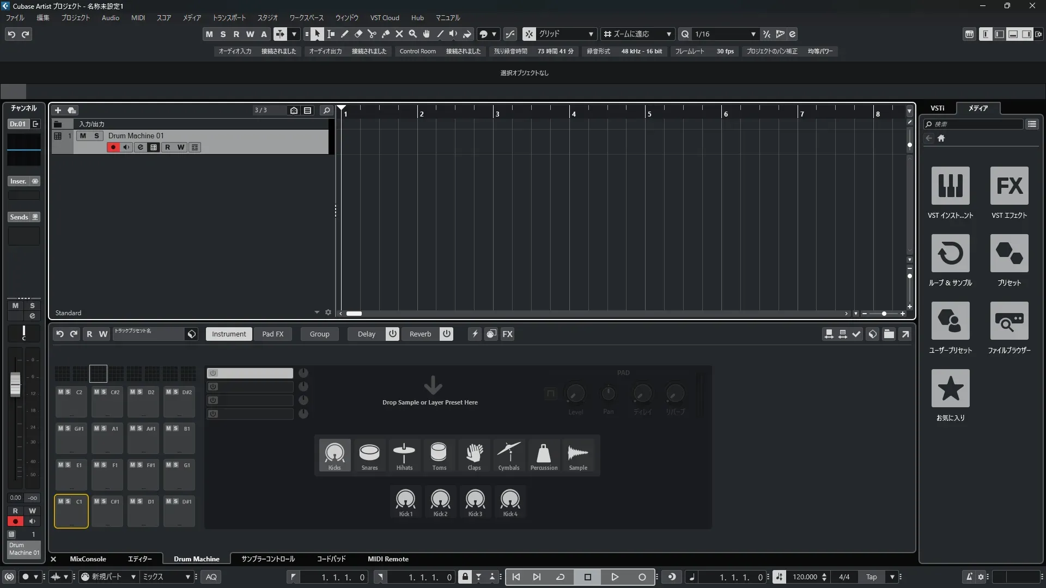Select the Scissors split tool

372,34
